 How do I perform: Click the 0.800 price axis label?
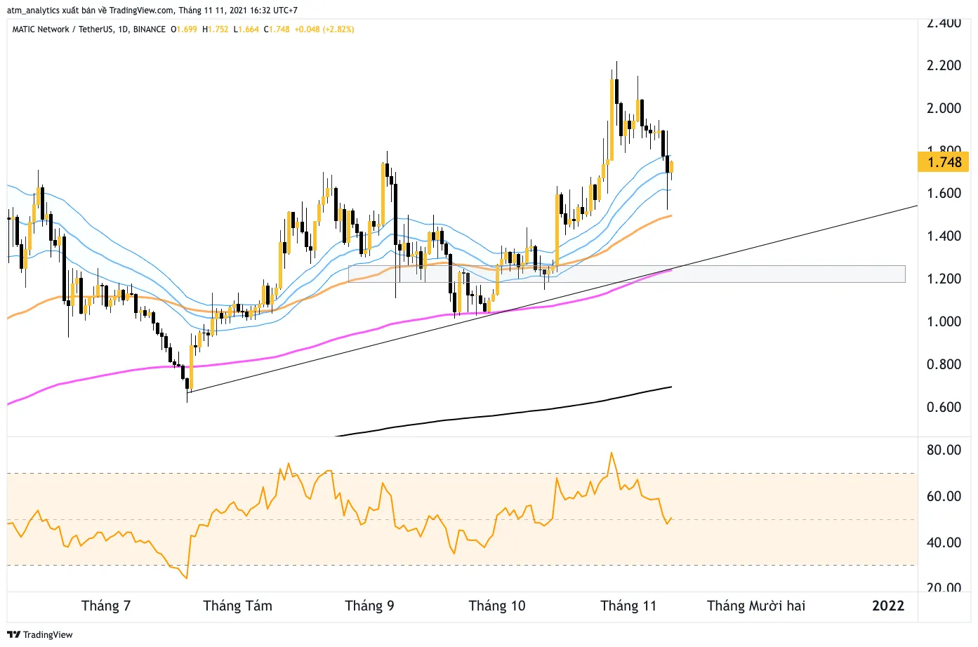coord(944,364)
